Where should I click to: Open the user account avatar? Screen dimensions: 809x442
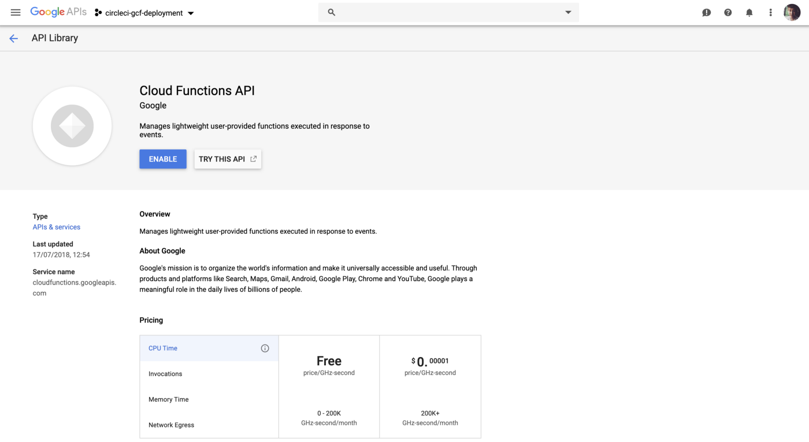pos(792,12)
